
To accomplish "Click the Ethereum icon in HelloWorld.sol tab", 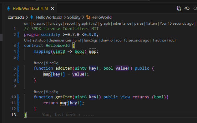I will coord(8,8).
